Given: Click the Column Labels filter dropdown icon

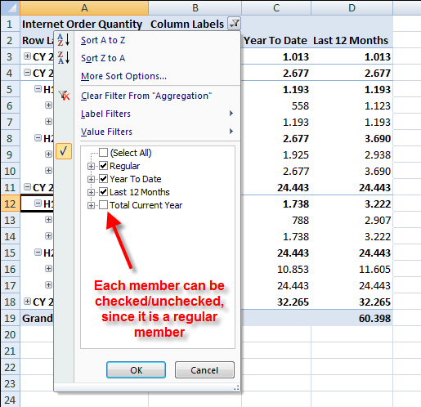Looking at the screenshot, I should click(x=234, y=24).
